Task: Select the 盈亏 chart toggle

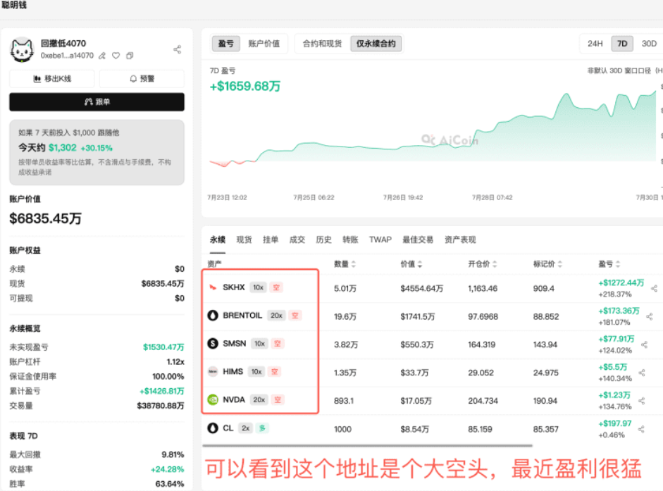Action: pyautogui.click(x=225, y=44)
